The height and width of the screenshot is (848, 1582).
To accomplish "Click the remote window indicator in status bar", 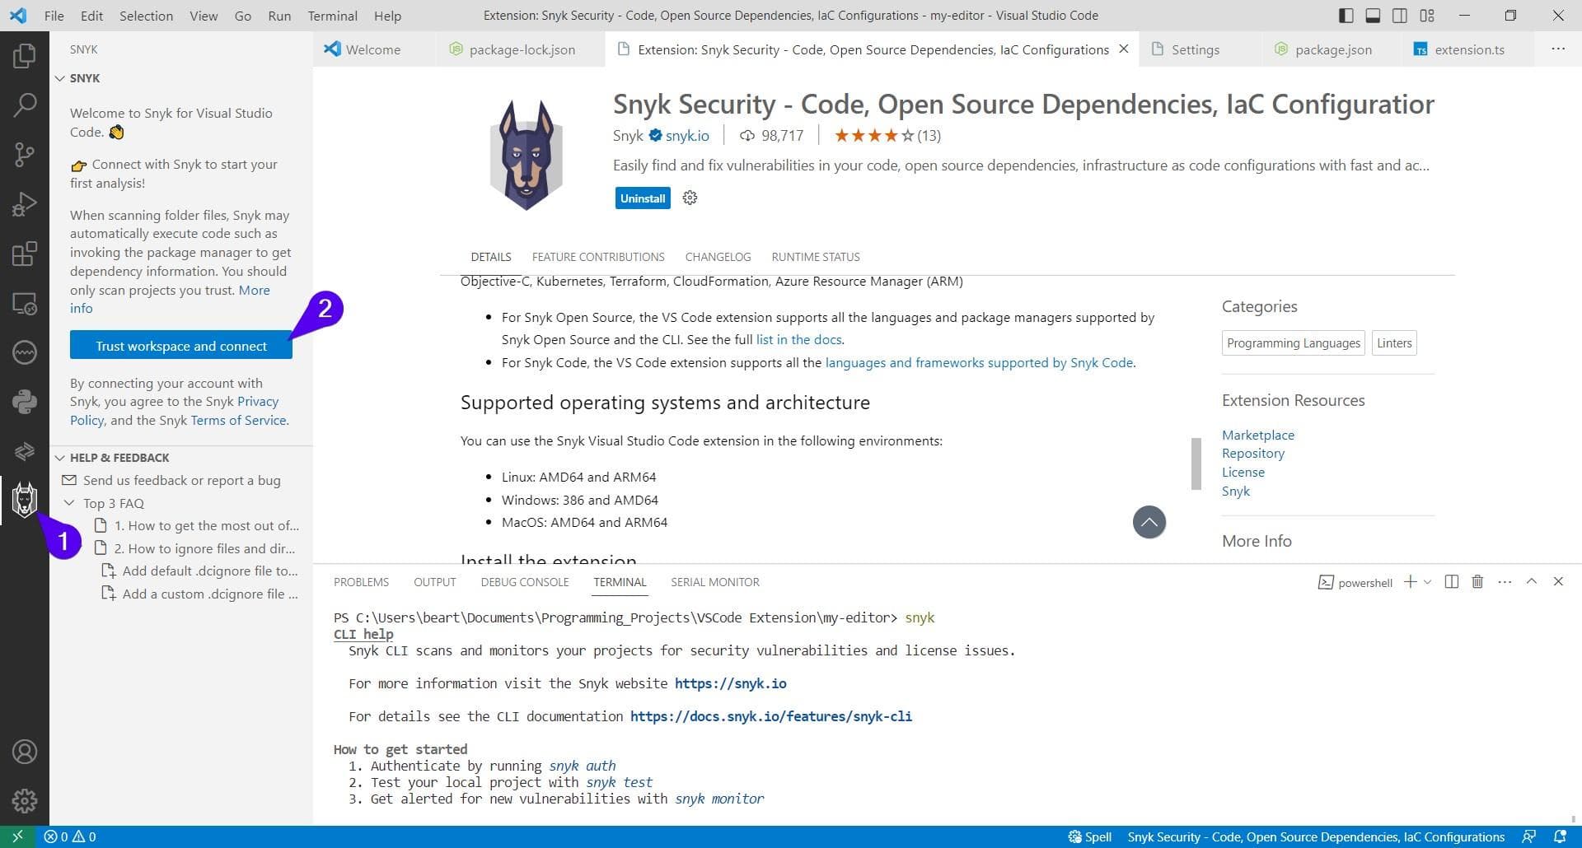I will tap(17, 836).
